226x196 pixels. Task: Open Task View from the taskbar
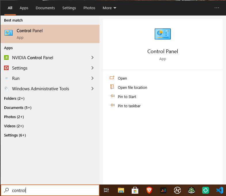point(106,190)
